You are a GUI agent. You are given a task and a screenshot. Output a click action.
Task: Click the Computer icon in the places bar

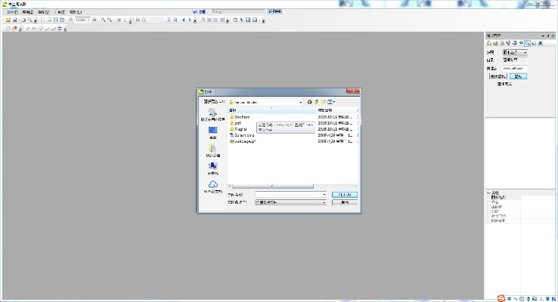tap(212, 166)
